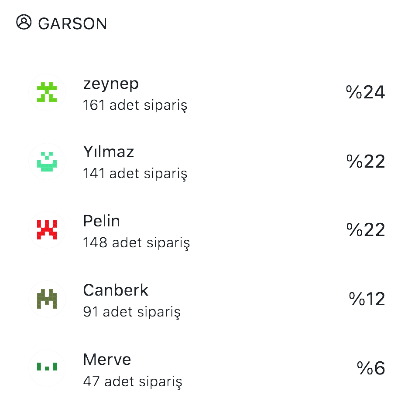Image resolution: width=408 pixels, height=404 pixels.
Task: Open the Merve entry
Action: [107, 360]
